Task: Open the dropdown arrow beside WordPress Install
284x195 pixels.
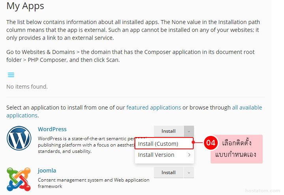Action: point(189,131)
